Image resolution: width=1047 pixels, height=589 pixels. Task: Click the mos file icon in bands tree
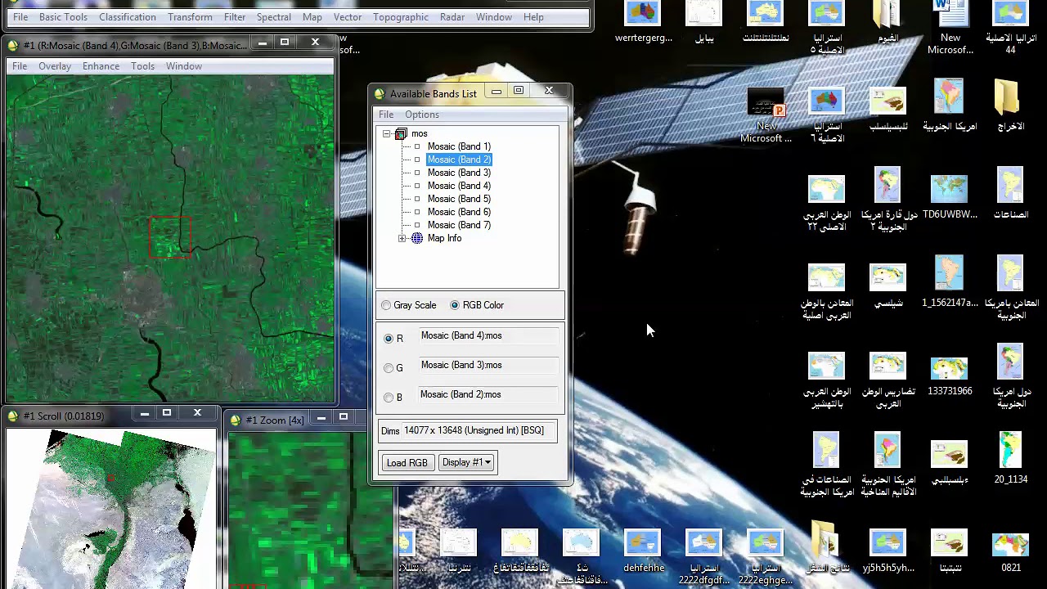pos(401,133)
